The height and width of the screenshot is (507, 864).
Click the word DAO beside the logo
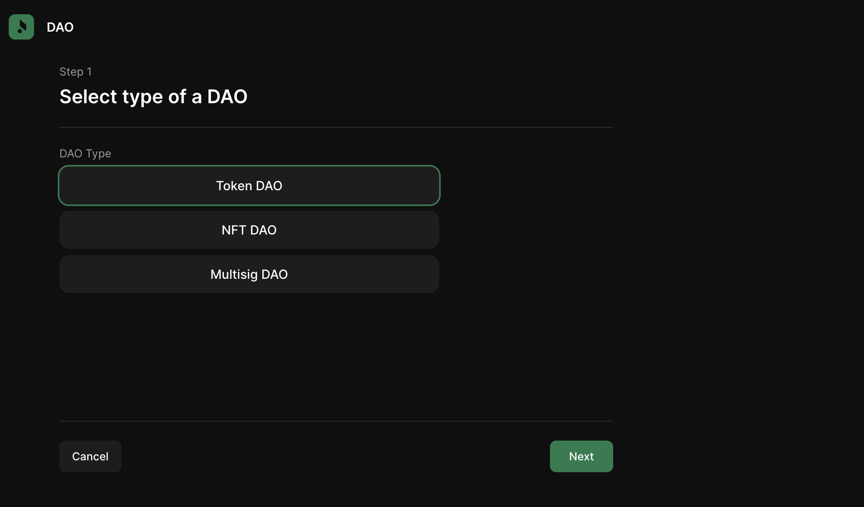[x=60, y=27]
